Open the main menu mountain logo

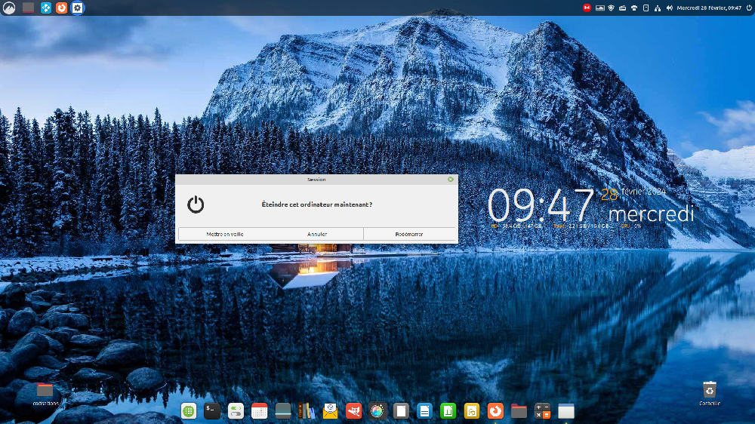tap(8, 8)
